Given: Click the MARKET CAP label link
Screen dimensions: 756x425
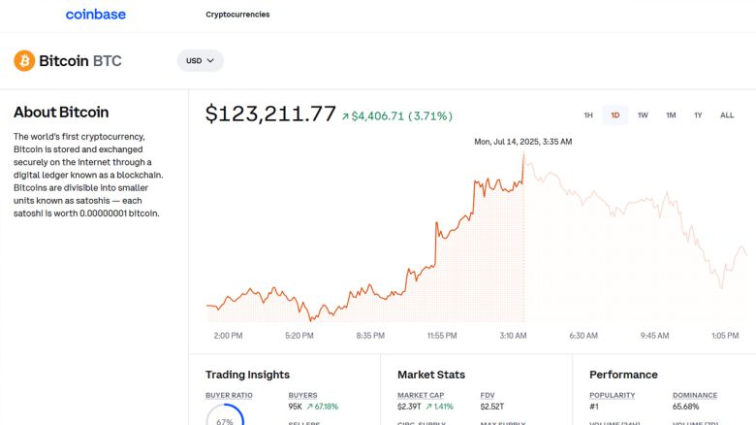Looking at the screenshot, I should [420, 395].
